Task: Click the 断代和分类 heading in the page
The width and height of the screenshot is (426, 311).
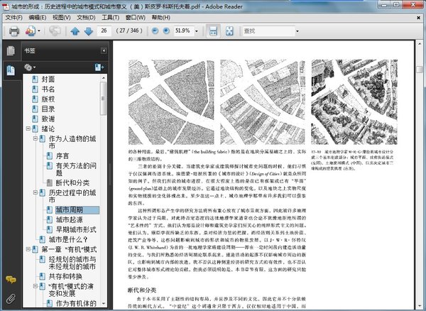Action: (x=142, y=290)
